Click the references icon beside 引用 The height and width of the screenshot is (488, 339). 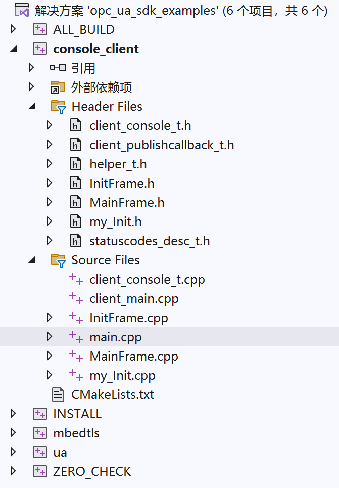(x=58, y=68)
